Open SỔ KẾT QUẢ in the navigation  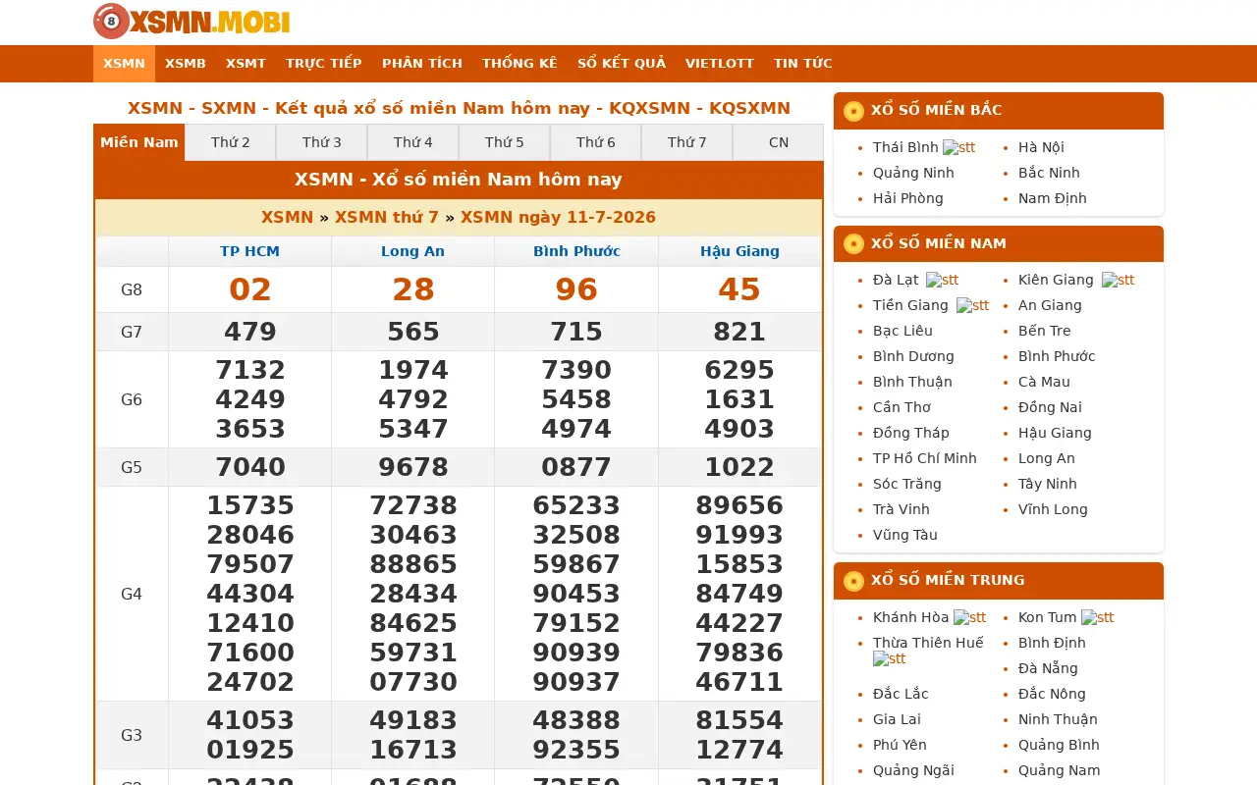622,64
